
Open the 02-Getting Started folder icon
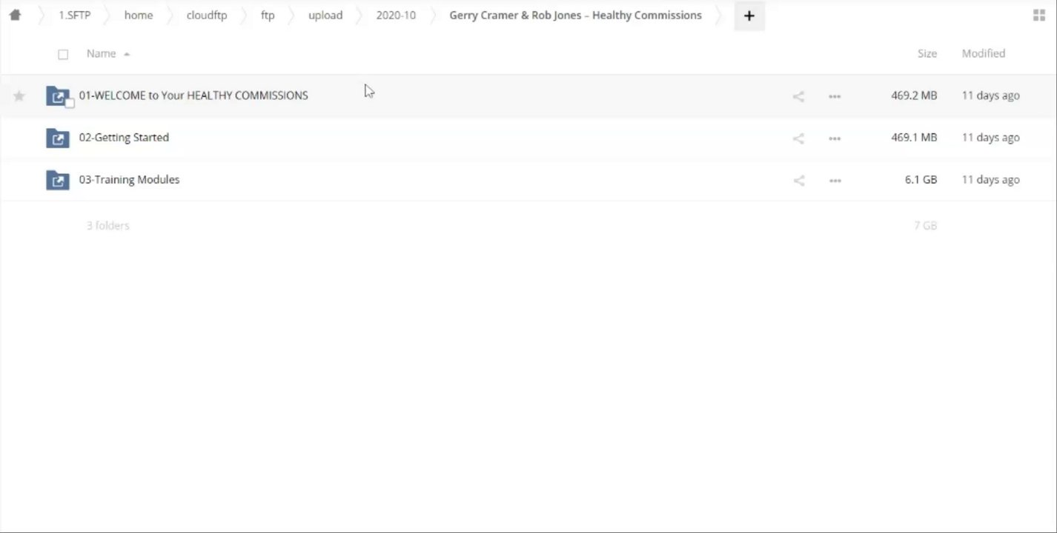[57, 138]
